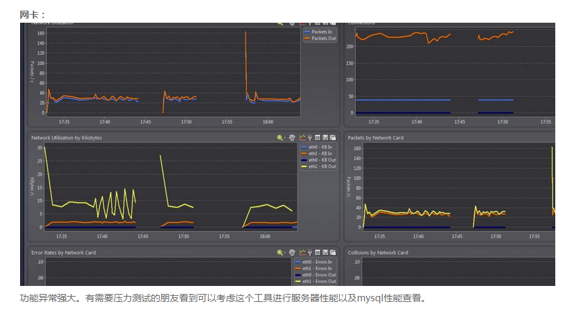574x314 pixels.
Task: Select legend label eth0 - Errors In
Action: click(317, 262)
